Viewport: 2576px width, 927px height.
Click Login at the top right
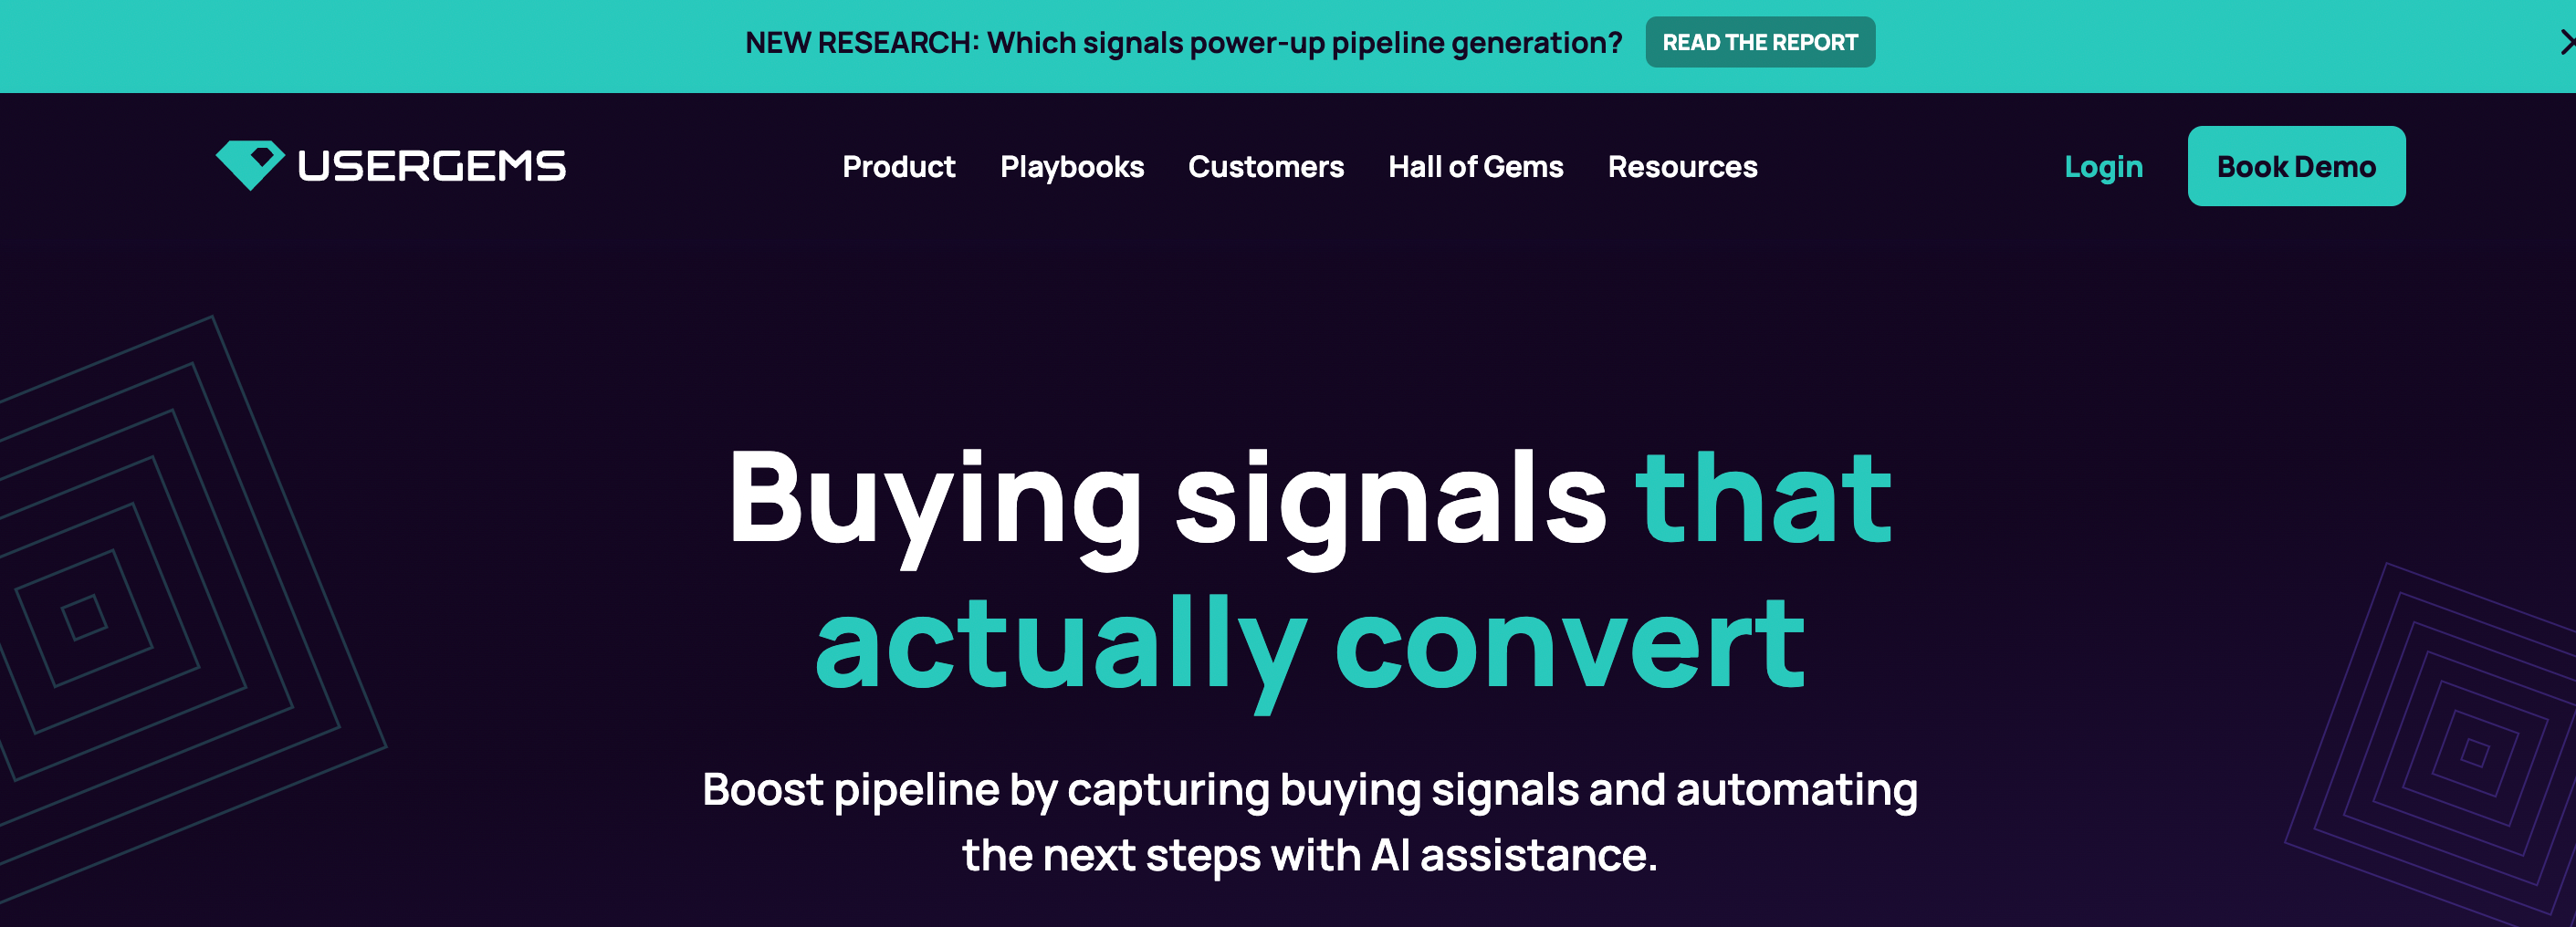click(x=2104, y=166)
